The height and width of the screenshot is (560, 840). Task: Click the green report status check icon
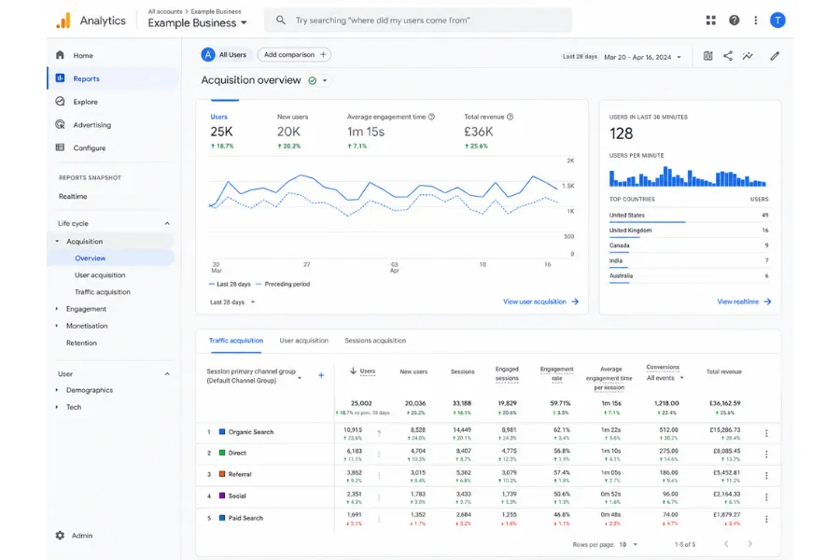[313, 80]
